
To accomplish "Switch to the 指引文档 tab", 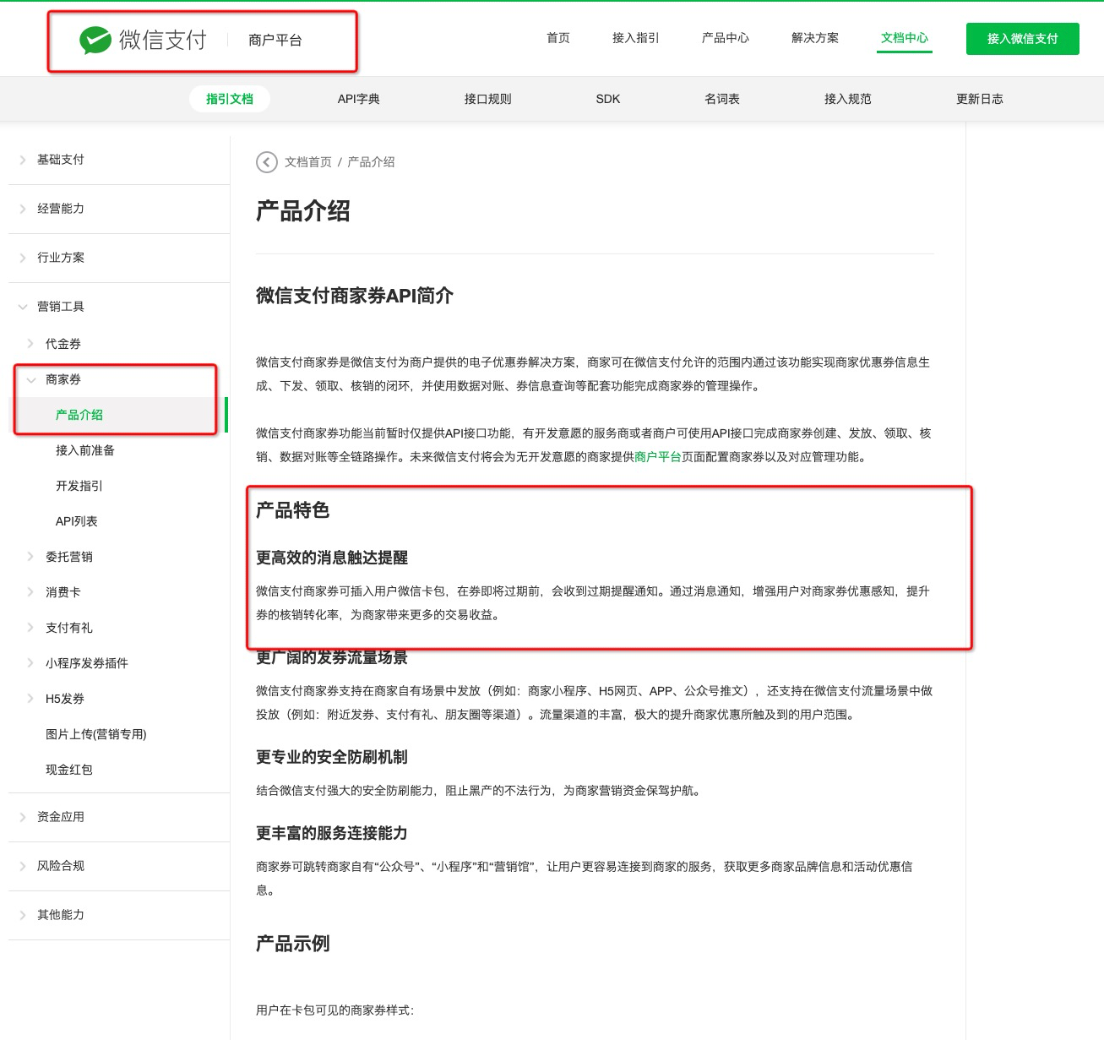I will [x=230, y=99].
